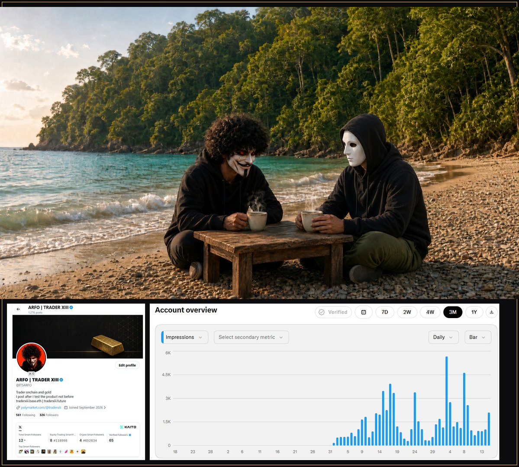Select the 7D time range

[x=385, y=312]
